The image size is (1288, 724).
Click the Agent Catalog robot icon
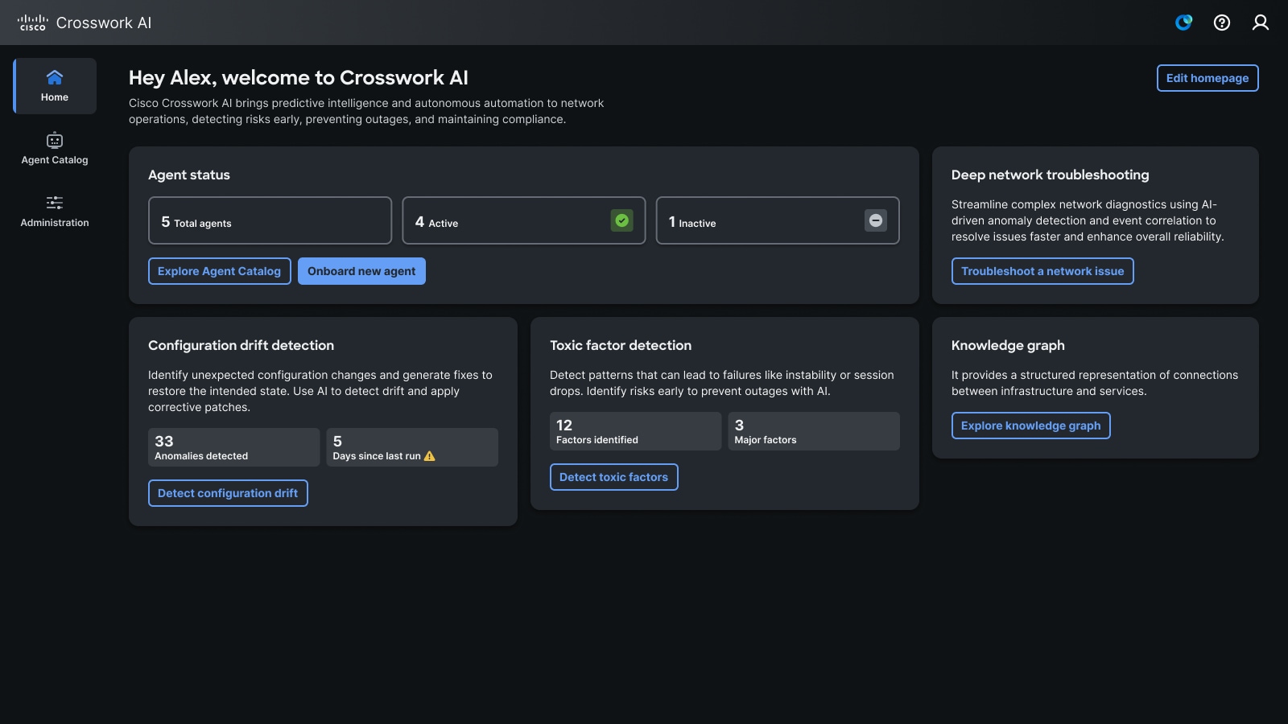(55, 140)
